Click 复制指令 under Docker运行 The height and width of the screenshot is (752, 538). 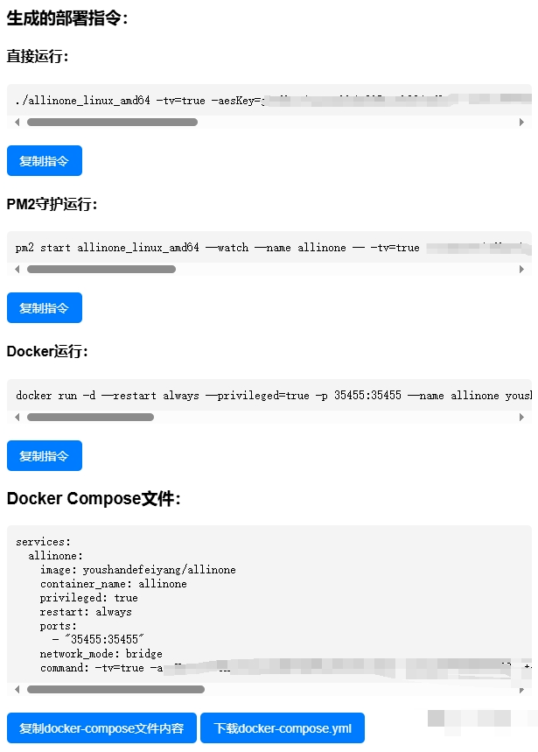click(45, 455)
